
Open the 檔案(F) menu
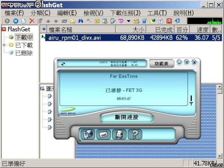[x=14, y=13]
